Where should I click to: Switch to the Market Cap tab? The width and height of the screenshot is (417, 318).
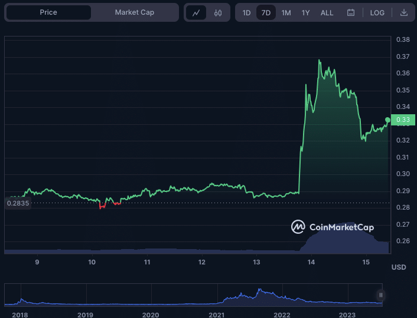click(x=134, y=12)
